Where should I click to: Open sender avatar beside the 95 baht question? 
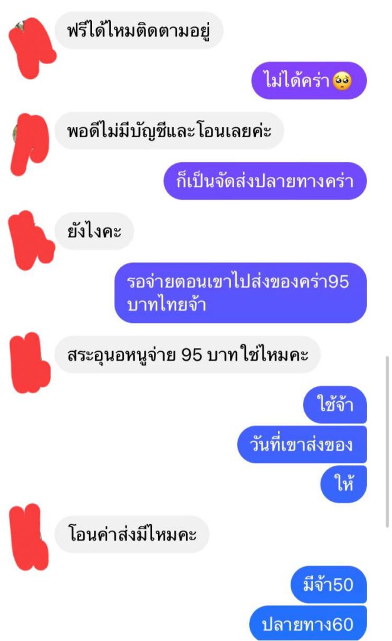coord(29,362)
